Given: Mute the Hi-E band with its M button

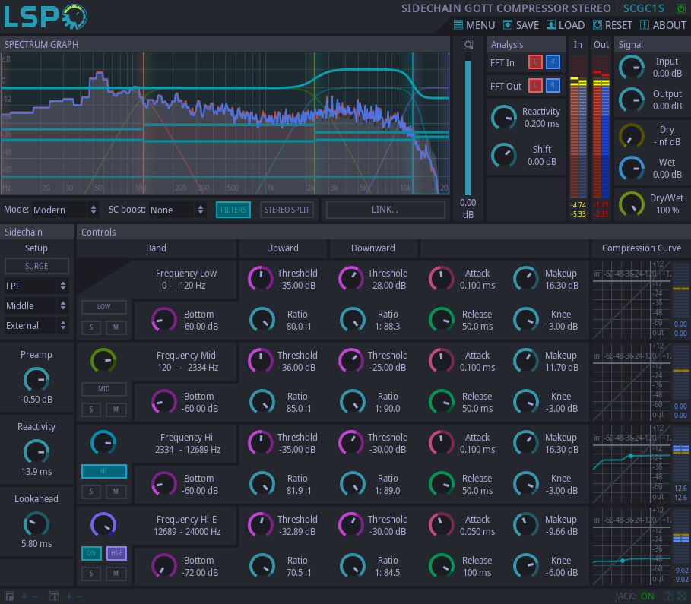Looking at the screenshot, I should (x=116, y=574).
